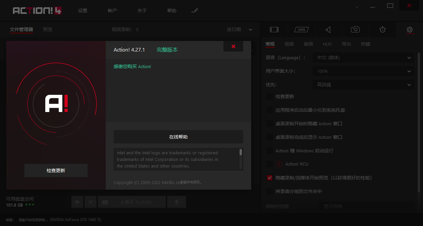Image resolution: width=423 pixels, height=226 pixels.
Task: Click the delete recording X button
Action: point(90,202)
